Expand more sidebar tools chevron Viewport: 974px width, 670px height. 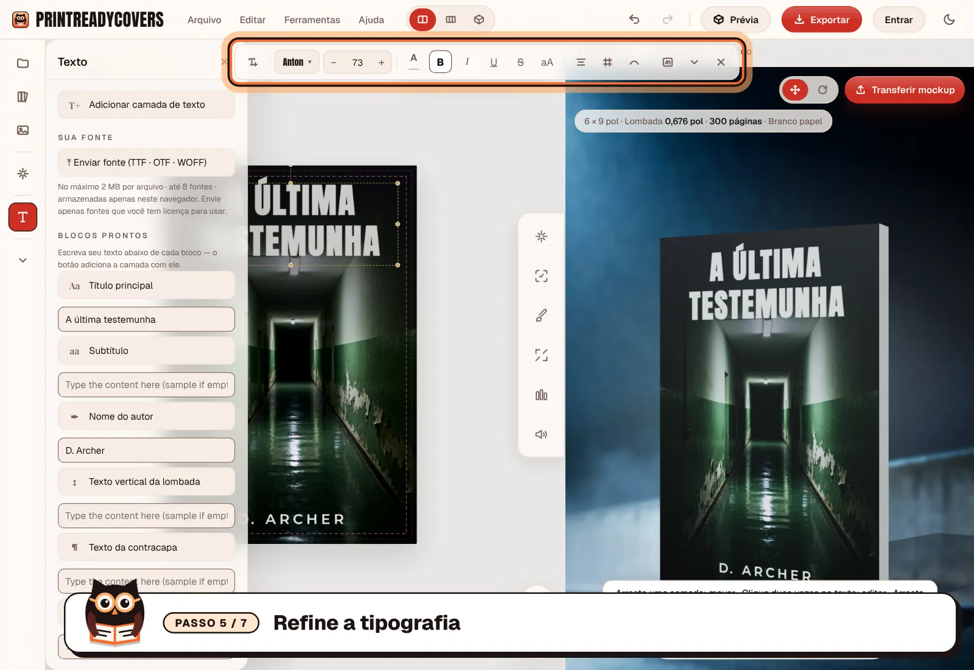[x=23, y=260]
